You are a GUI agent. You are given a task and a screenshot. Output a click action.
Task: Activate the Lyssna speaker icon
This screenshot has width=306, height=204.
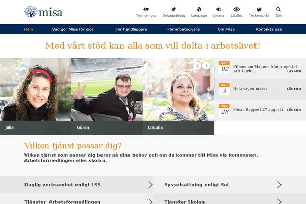(219, 9)
